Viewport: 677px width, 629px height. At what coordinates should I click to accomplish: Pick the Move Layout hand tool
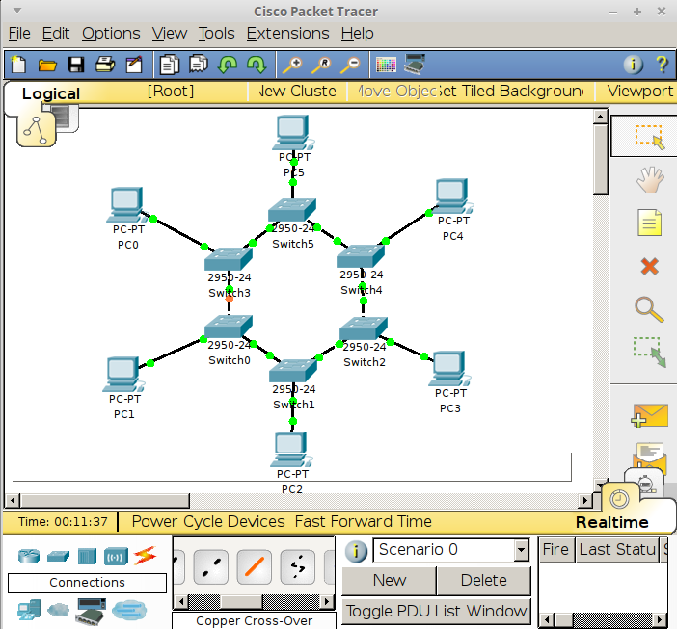pyautogui.click(x=650, y=179)
